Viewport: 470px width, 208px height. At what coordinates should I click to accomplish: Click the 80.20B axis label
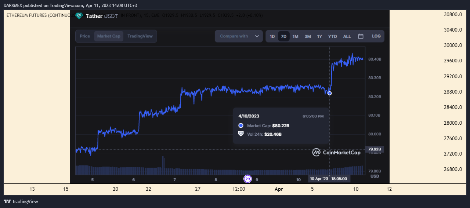375,96
